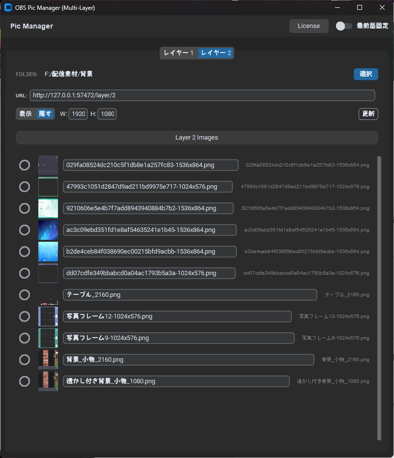The image size is (394, 458).
Task: Click the folder path F:/配信素材/背景
Action: [69, 74]
